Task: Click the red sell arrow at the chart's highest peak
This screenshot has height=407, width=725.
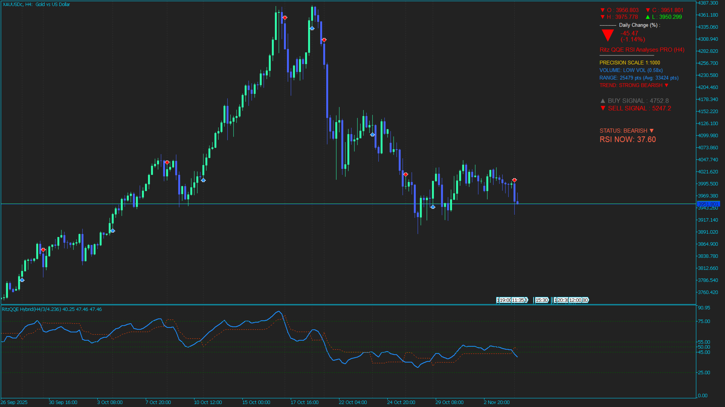Action: 285,18
